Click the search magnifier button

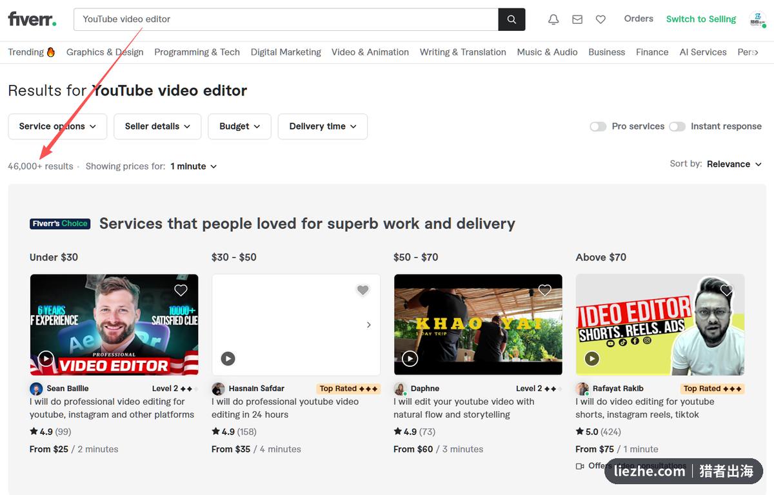point(511,19)
